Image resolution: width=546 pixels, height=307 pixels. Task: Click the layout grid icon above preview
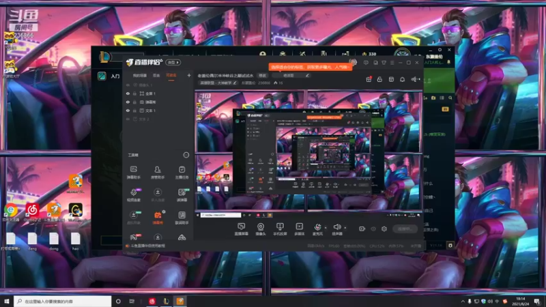pos(391,79)
